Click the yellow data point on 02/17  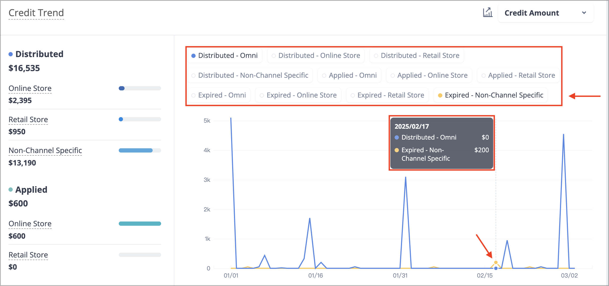[x=496, y=262]
